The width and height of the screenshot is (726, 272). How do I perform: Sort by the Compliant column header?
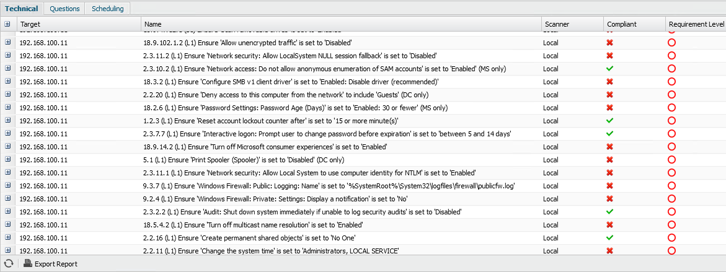[x=621, y=24]
